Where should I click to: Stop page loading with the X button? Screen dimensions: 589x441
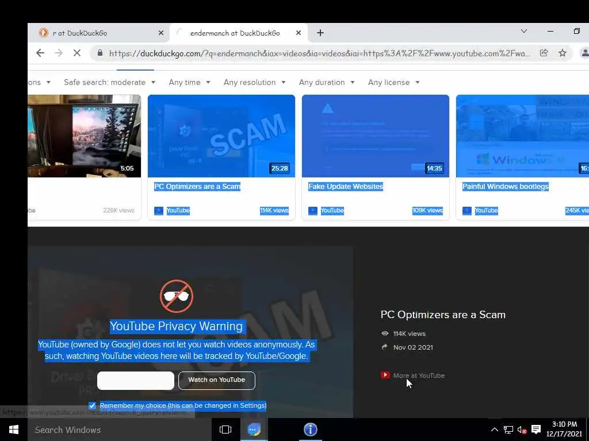tap(77, 53)
